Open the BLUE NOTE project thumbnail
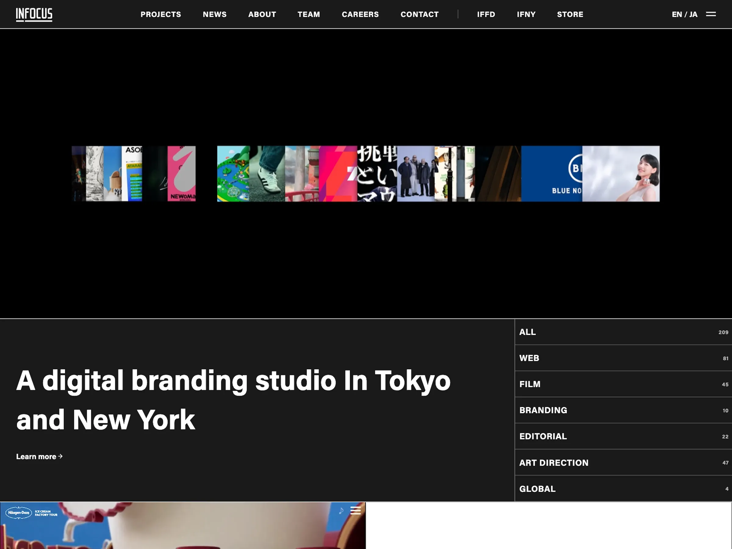The image size is (732, 549). pos(551,174)
